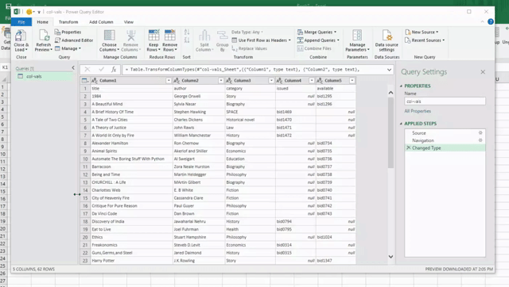Click the Split Column icon
The height and width of the screenshot is (287, 509).
coord(204,36)
